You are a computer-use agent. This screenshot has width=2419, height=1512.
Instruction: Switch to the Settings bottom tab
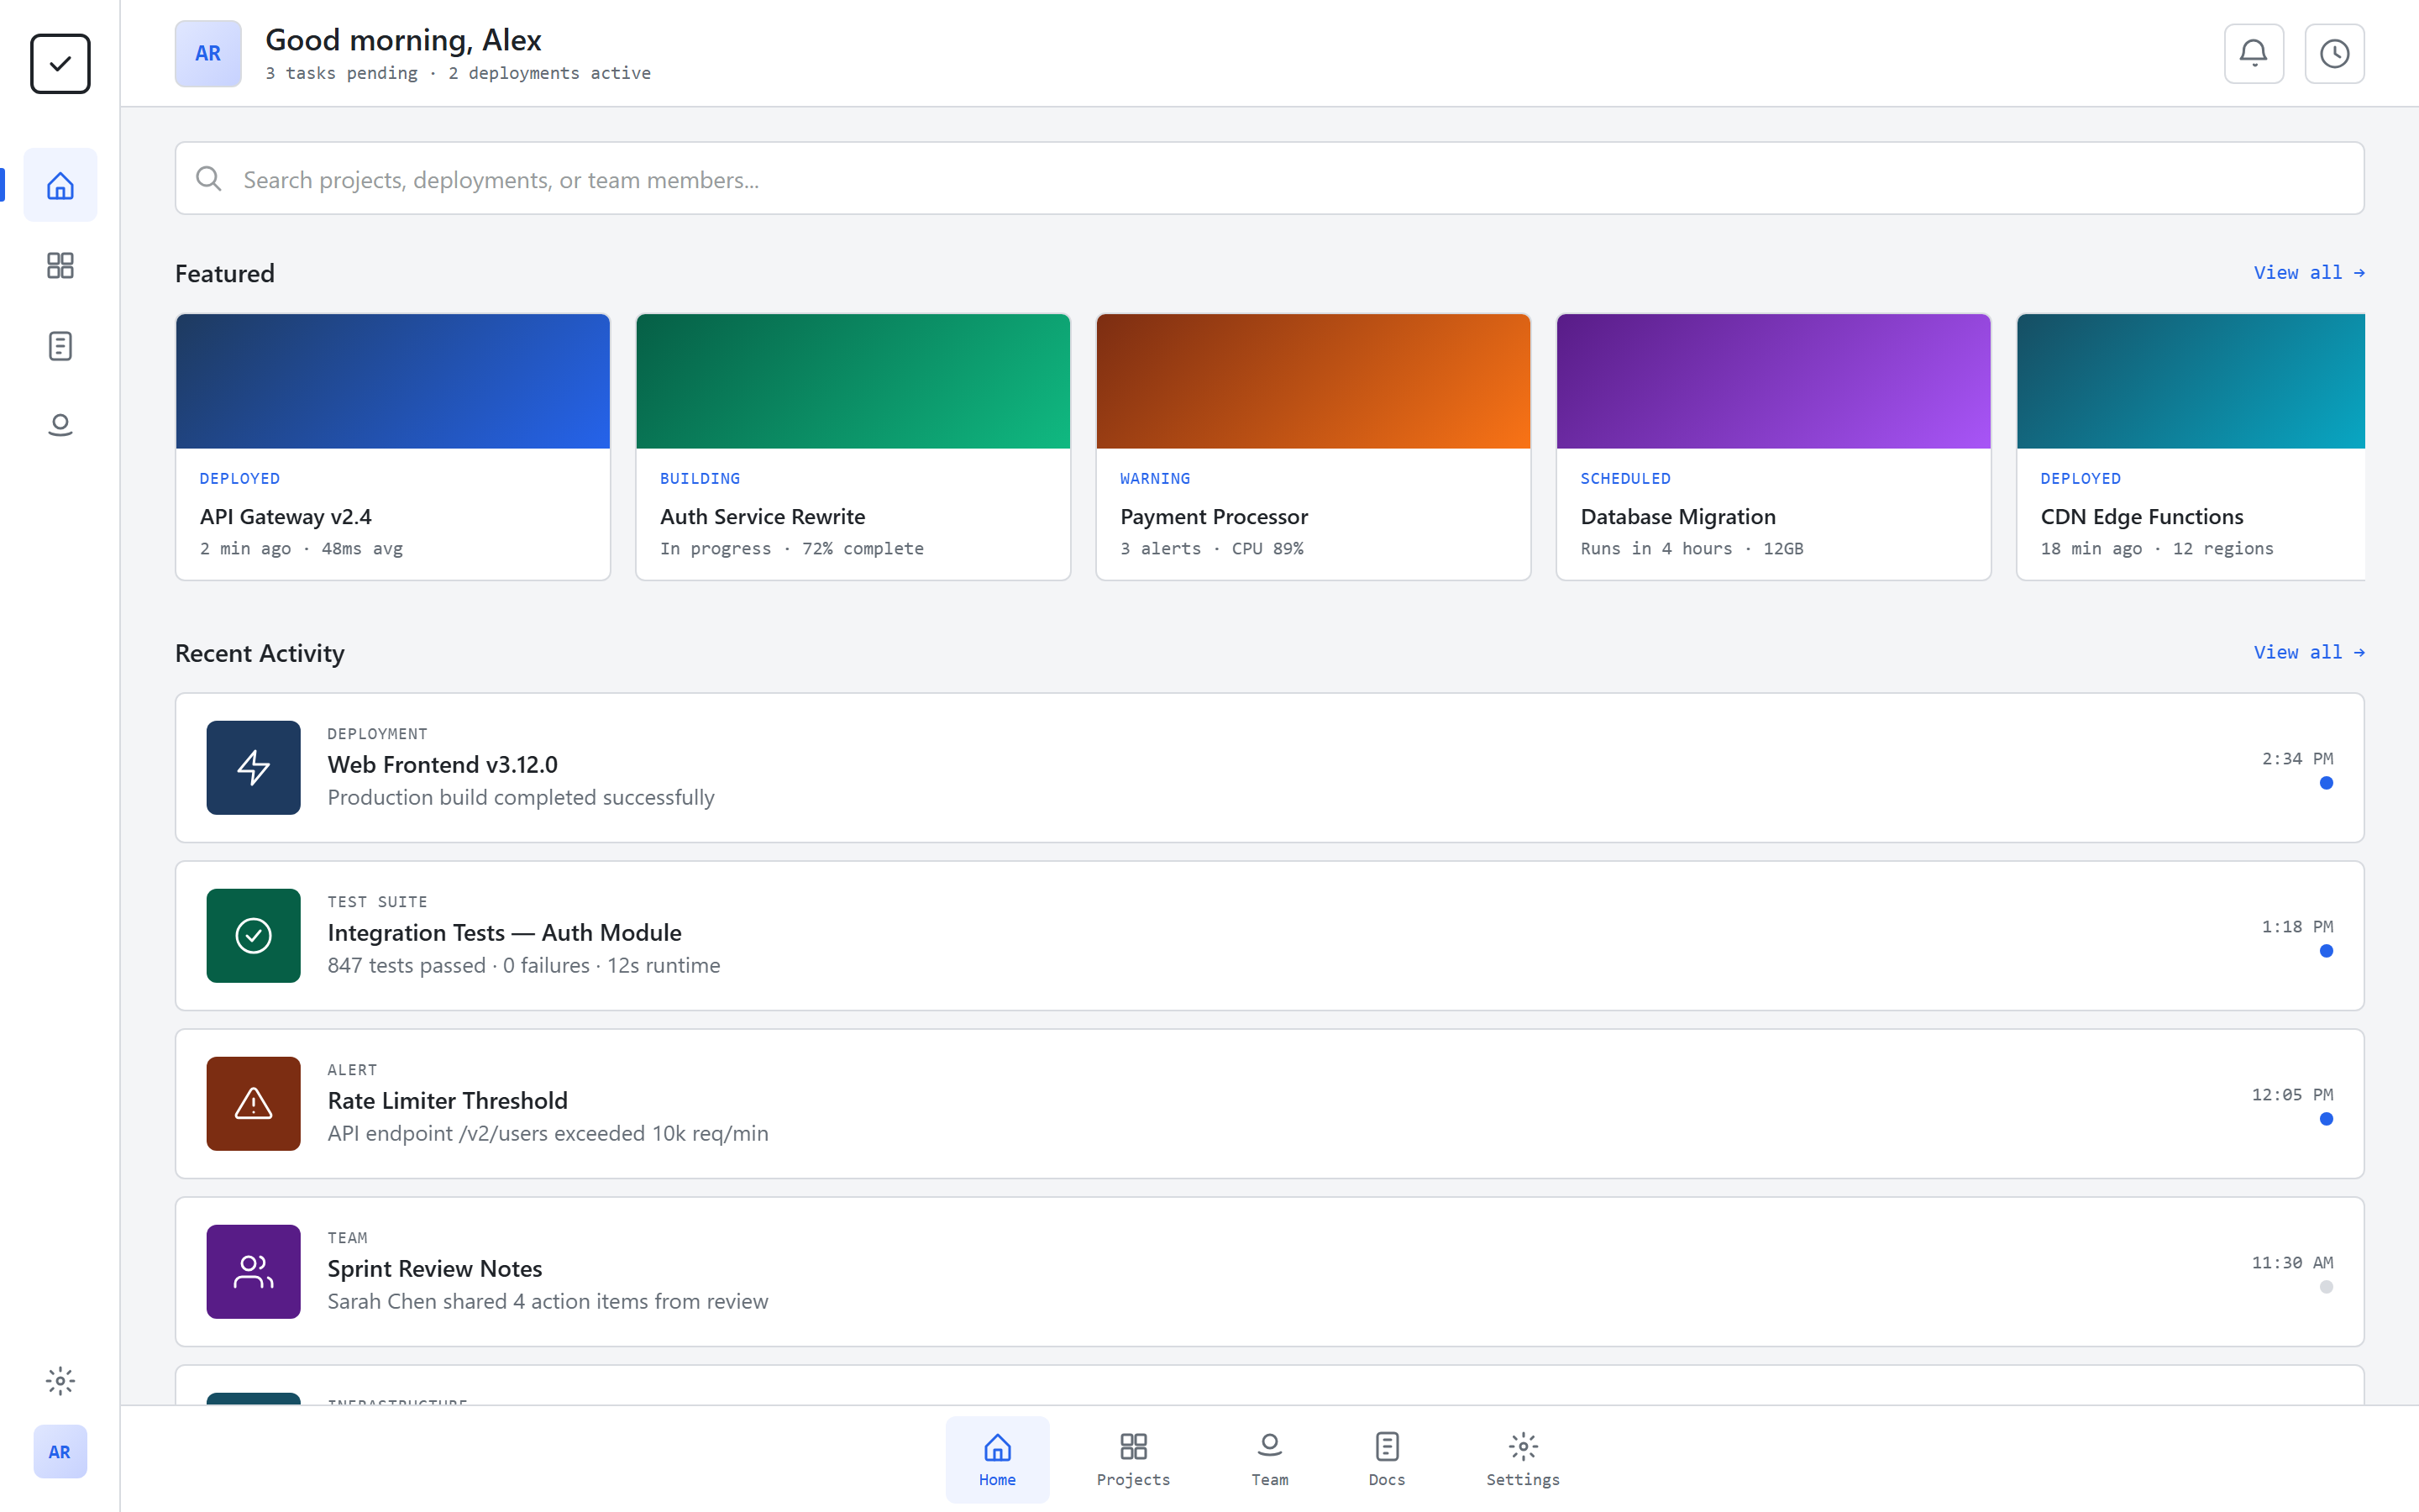pos(1522,1459)
